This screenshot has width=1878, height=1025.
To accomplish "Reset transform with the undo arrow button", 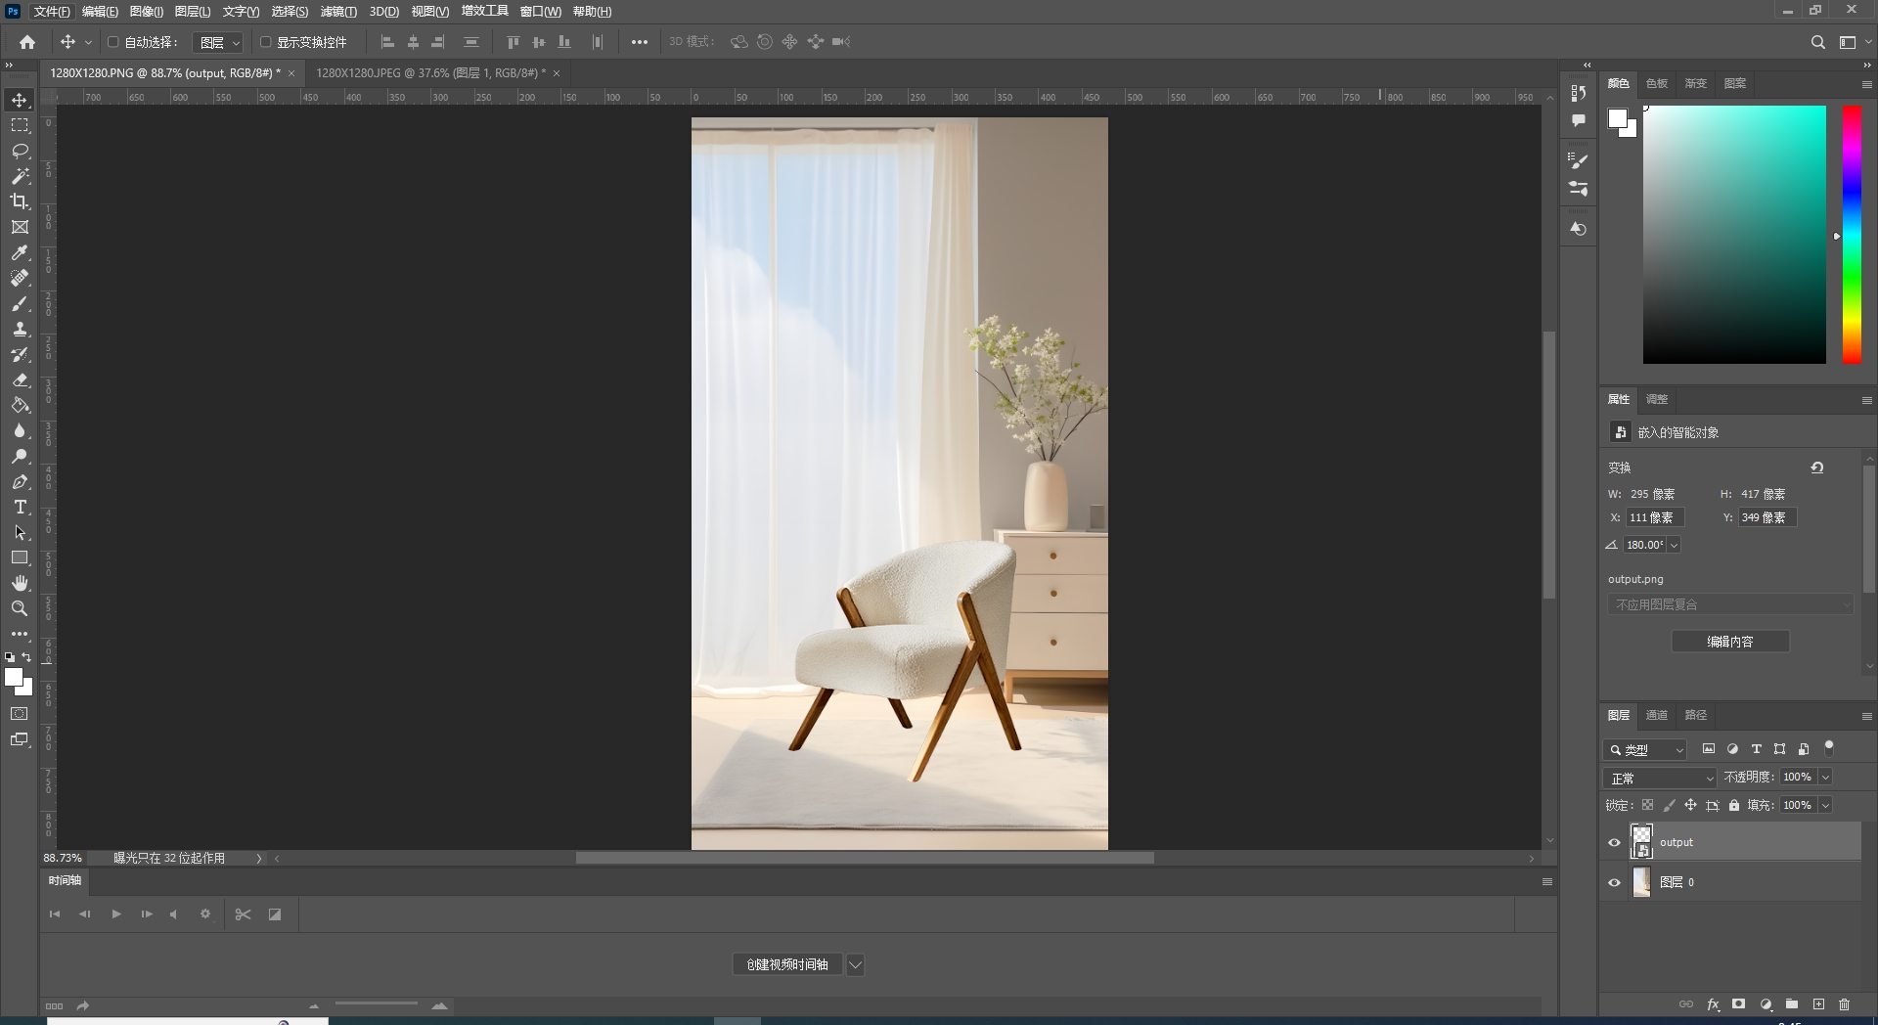I will 1817,468.
